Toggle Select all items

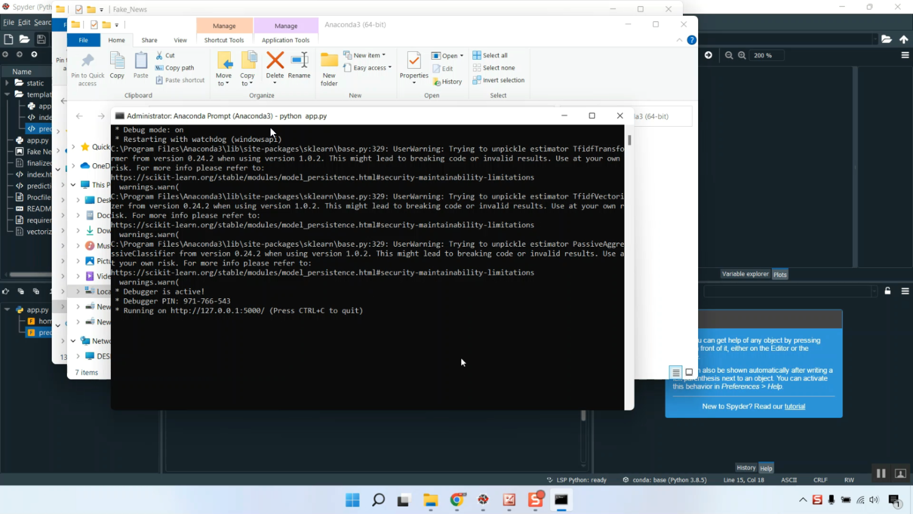click(491, 55)
